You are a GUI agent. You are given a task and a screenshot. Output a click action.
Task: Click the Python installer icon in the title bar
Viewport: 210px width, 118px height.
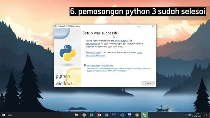click(55, 26)
